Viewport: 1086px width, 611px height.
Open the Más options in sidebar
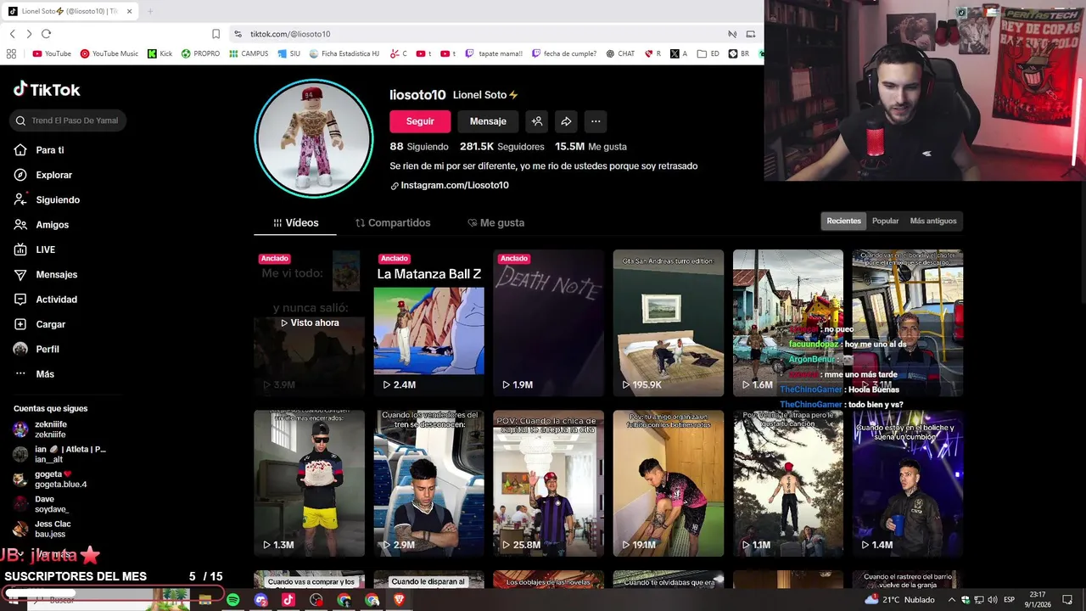coord(34,373)
